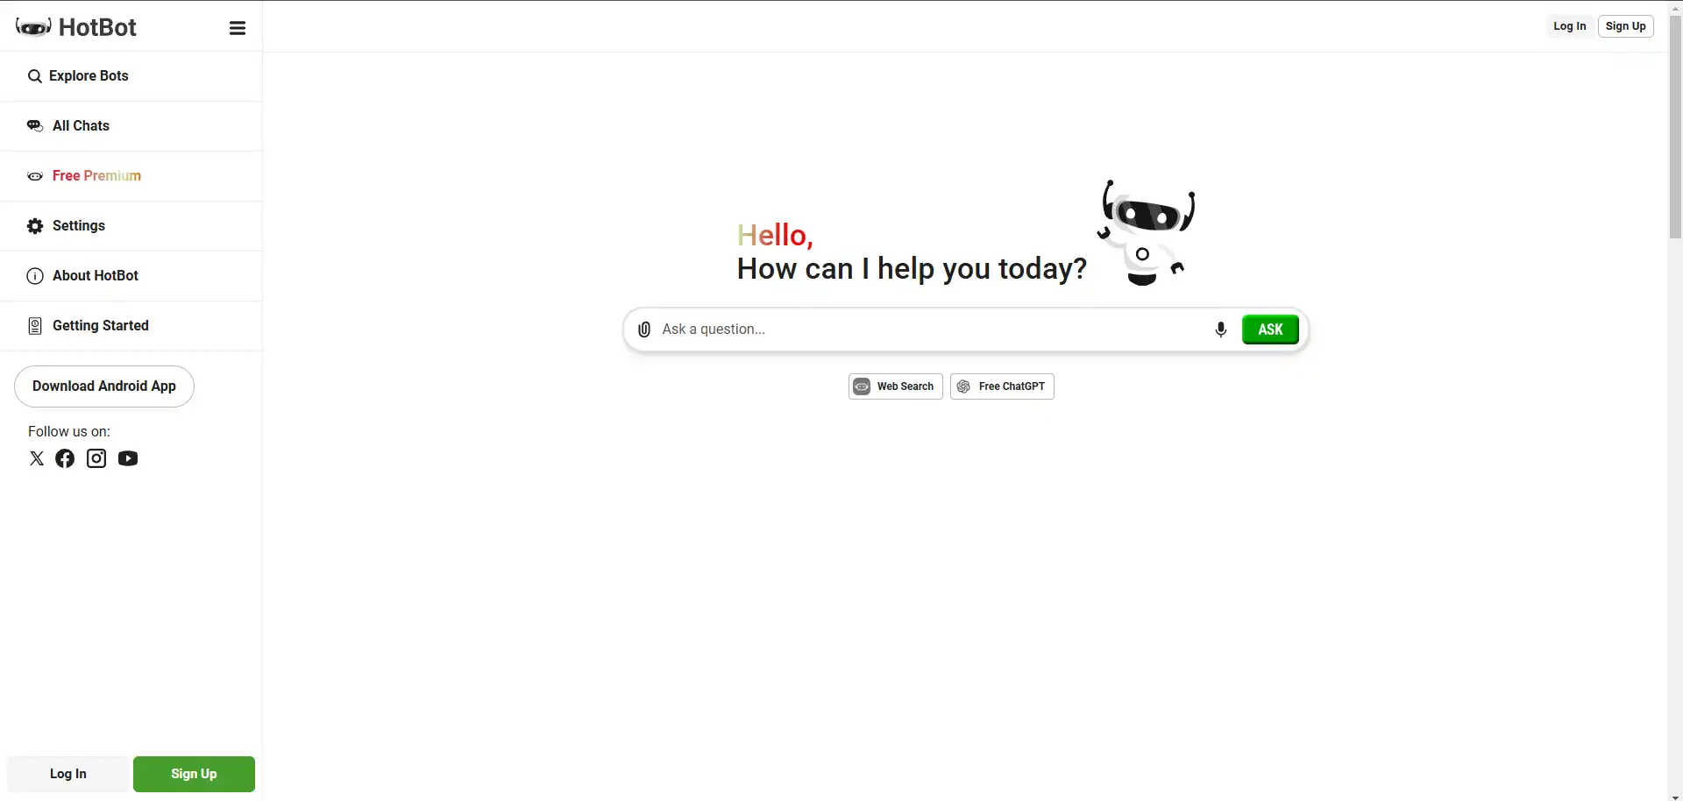Select Free Premium from the sidebar
The width and height of the screenshot is (1683, 801).
pyautogui.click(x=96, y=175)
